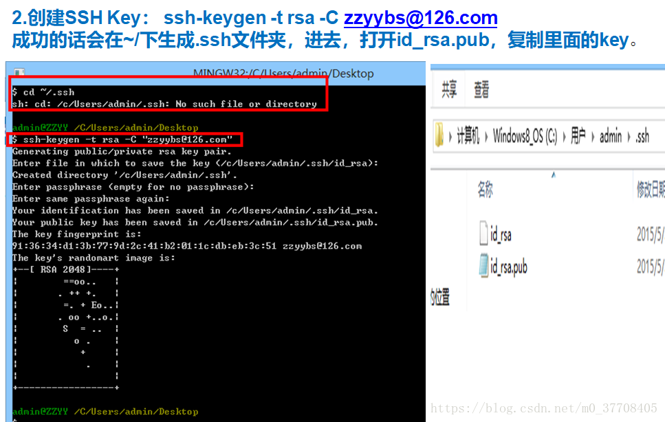Screen dimensions: 665x422
Task: Select the id_rsa.pub file icon
Action: pyautogui.click(x=483, y=265)
